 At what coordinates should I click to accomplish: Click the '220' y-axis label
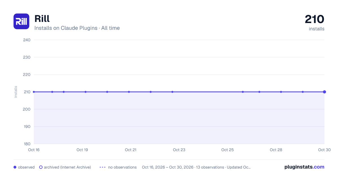pyautogui.click(x=27, y=74)
